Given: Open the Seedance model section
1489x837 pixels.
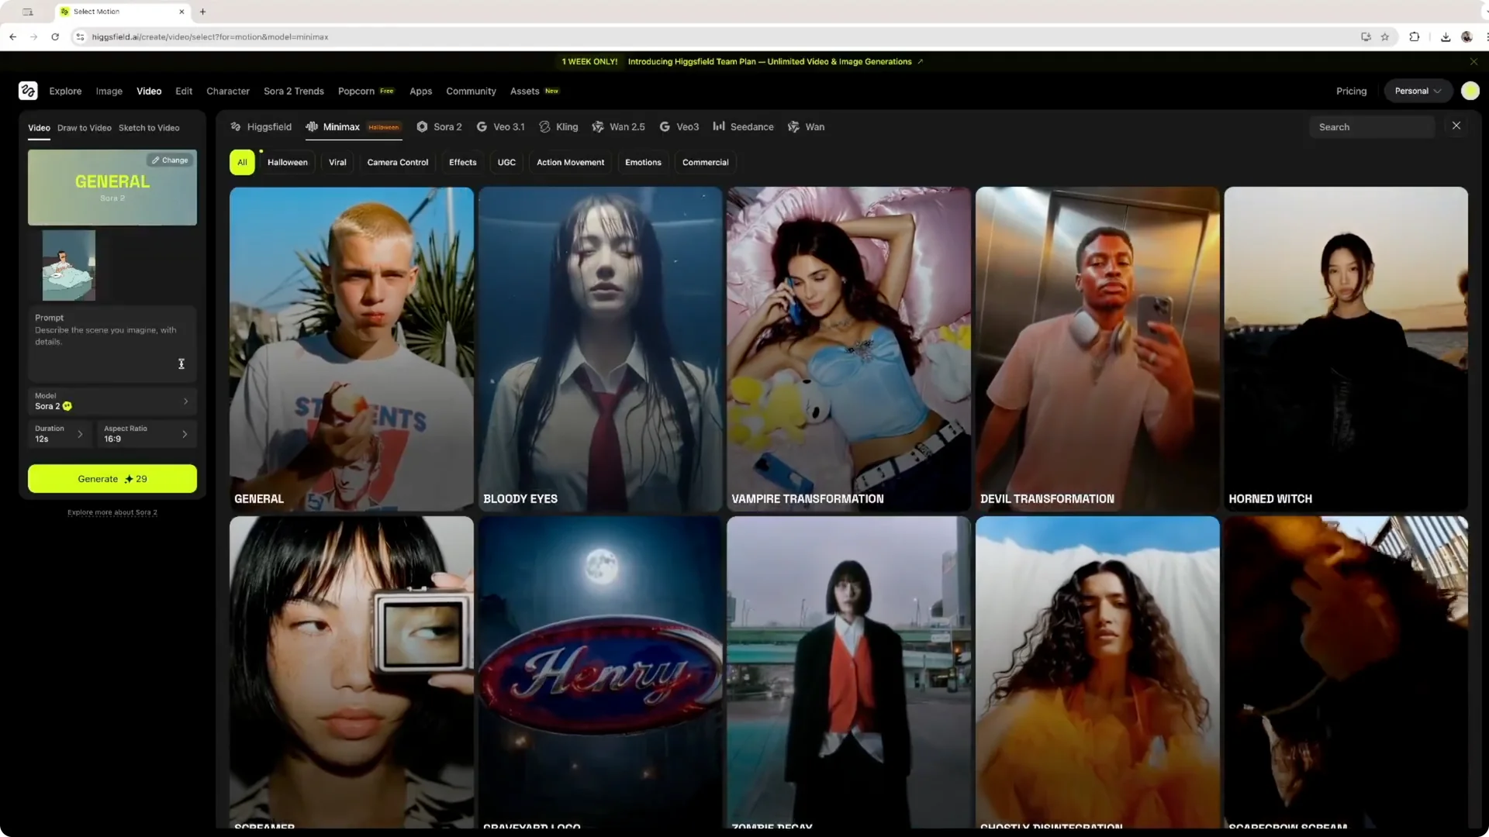Looking at the screenshot, I should click(742, 126).
